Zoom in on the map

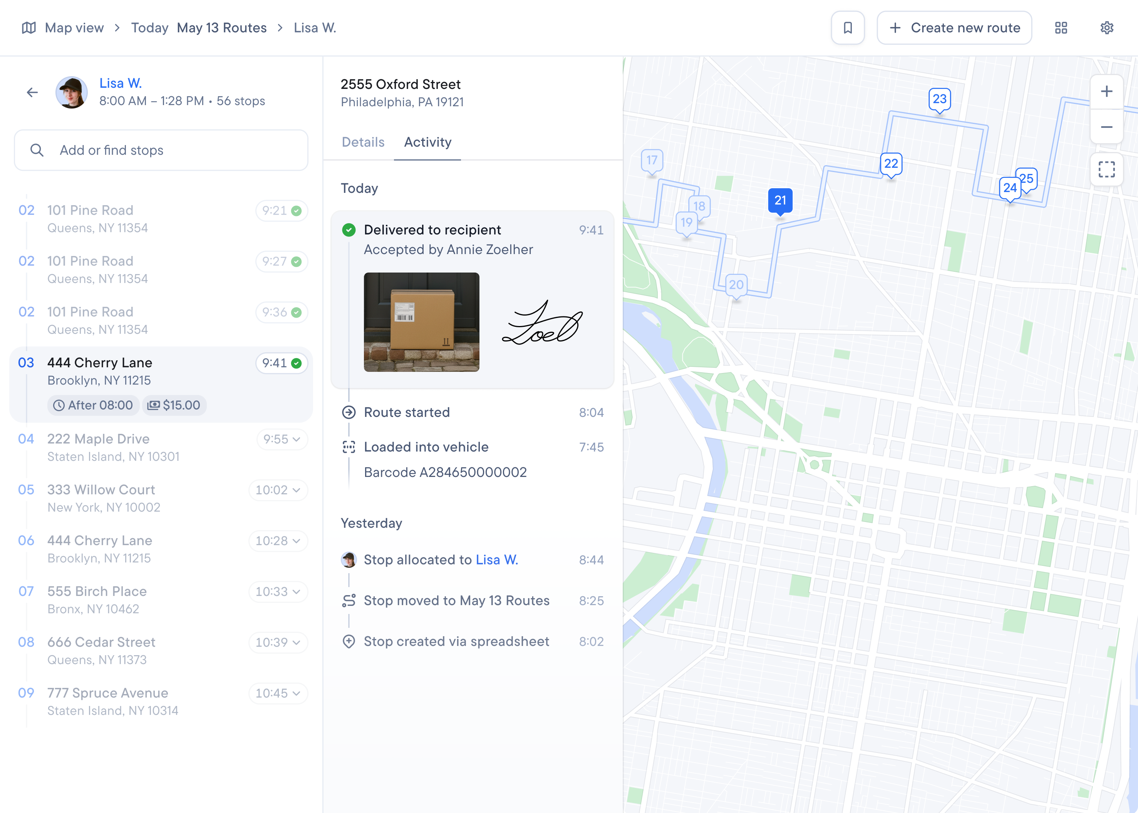1106,92
